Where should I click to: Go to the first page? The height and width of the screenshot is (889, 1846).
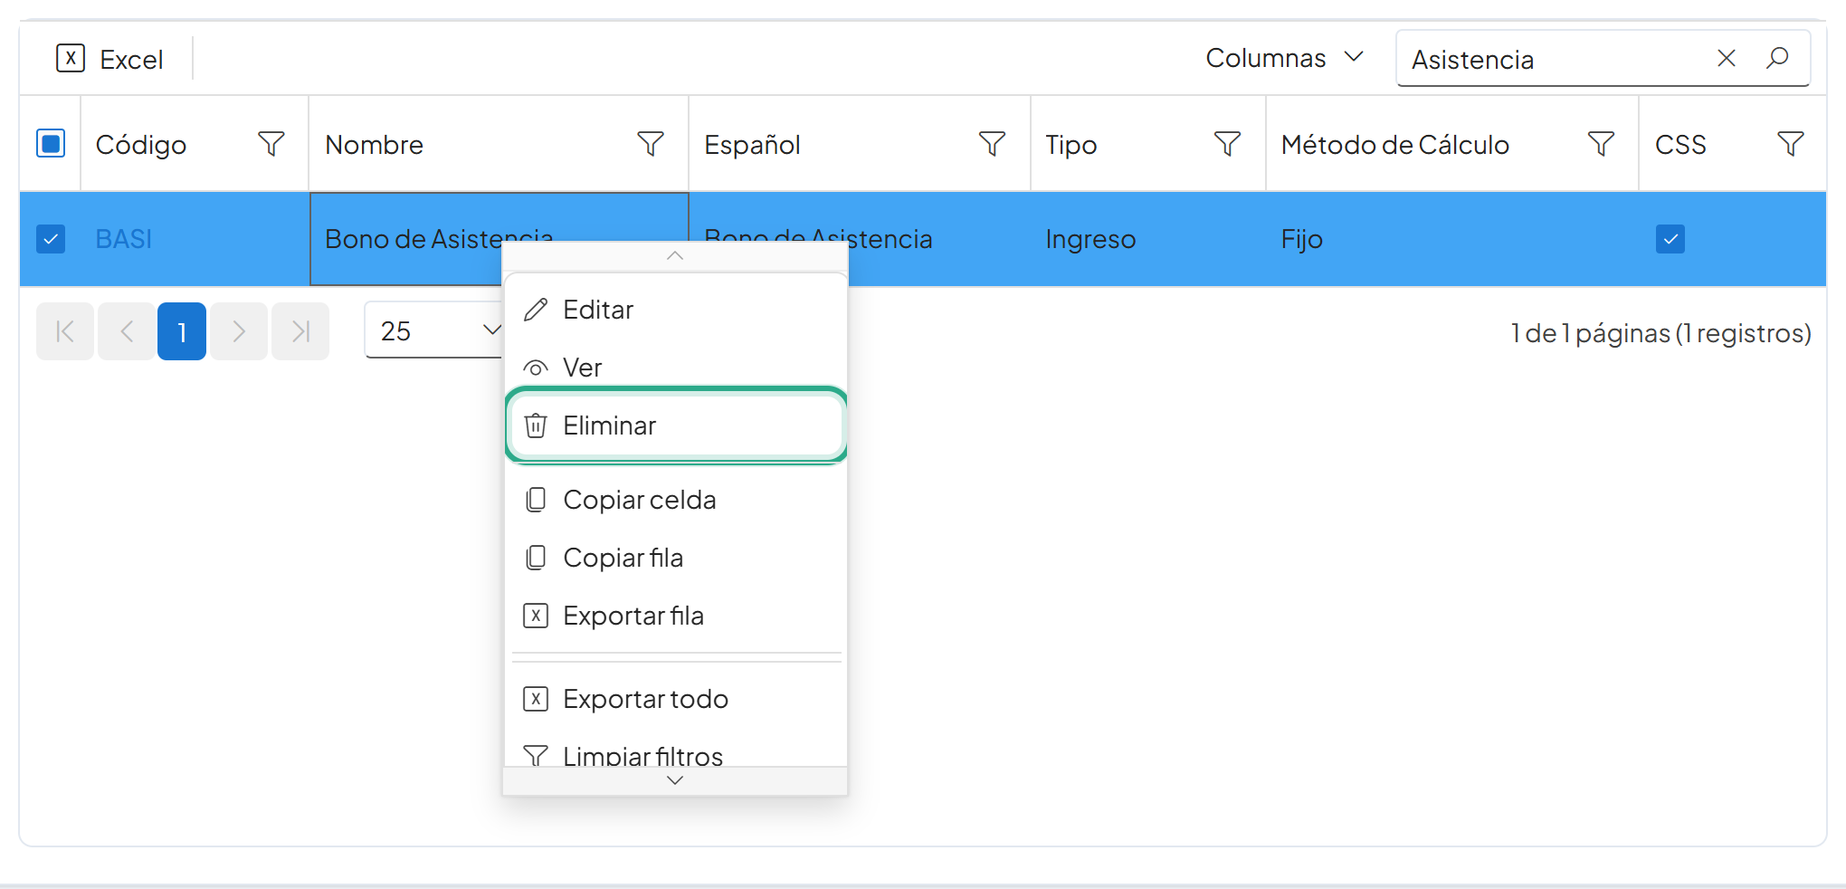65,331
